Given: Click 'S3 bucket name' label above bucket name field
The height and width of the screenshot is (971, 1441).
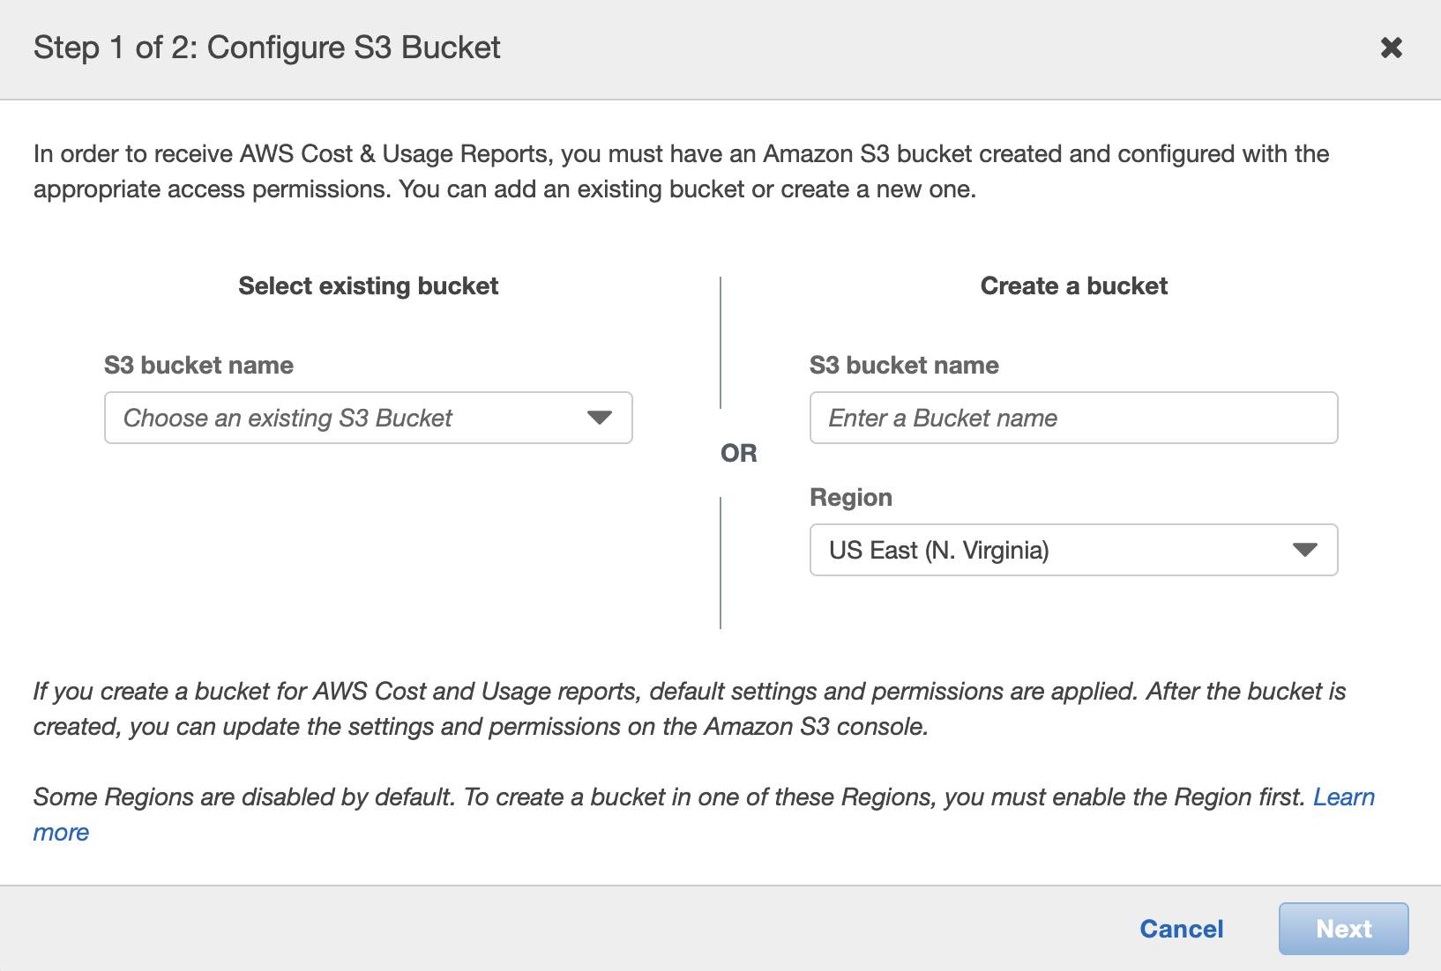Looking at the screenshot, I should tap(905, 366).
